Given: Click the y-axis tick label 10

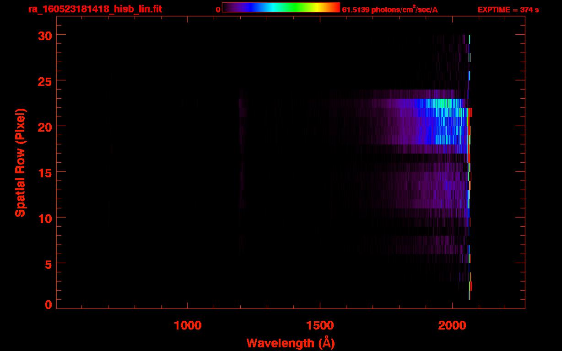Looking at the screenshot, I should pyautogui.click(x=45, y=218).
